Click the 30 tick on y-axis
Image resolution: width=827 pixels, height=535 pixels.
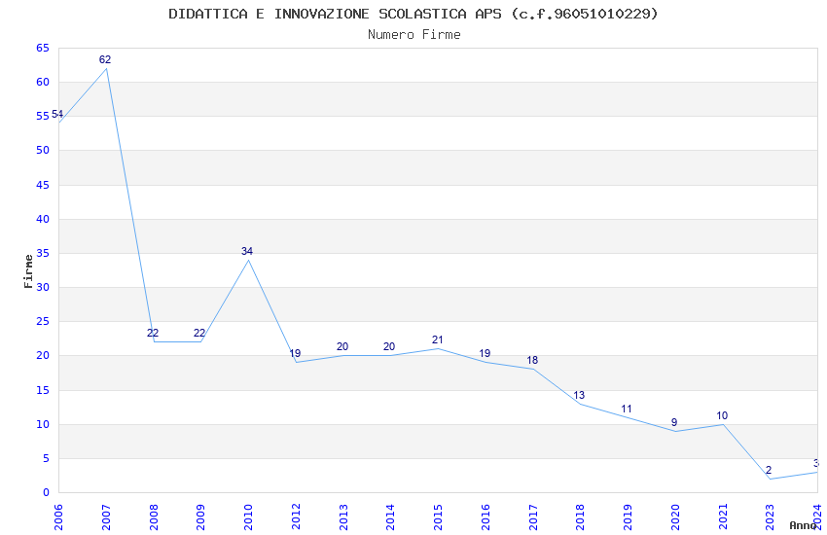click(43, 287)
